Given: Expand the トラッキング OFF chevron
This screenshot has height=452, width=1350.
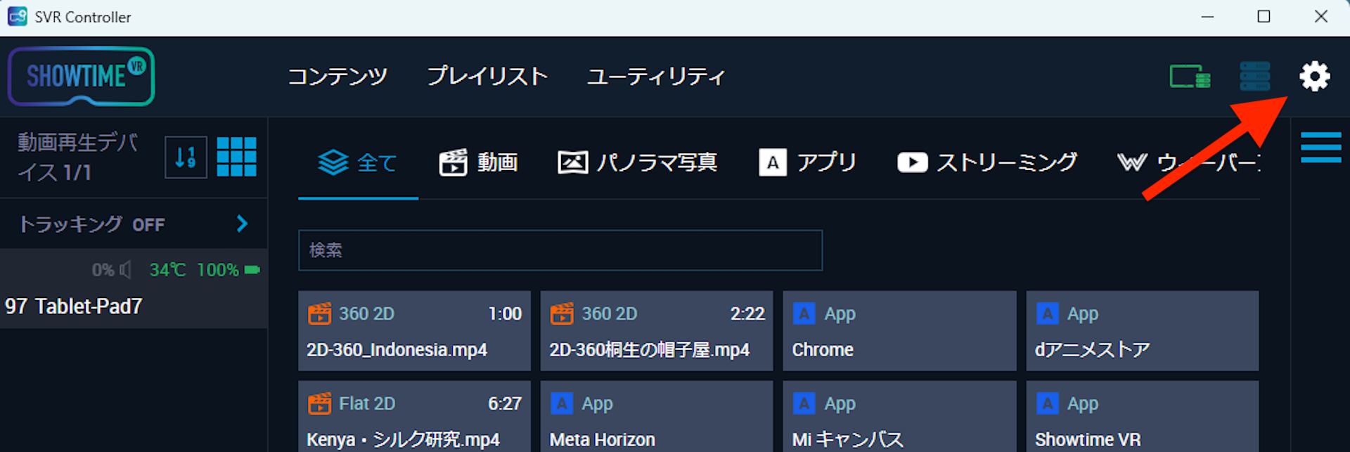Looking at the screenshot, I should coord(242,224).
